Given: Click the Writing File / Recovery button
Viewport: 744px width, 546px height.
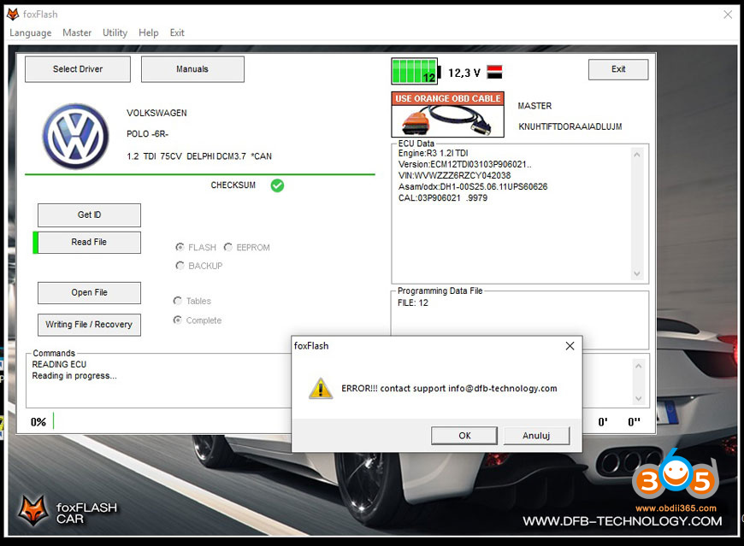Looking at the screenshot, I should point(89,325).
